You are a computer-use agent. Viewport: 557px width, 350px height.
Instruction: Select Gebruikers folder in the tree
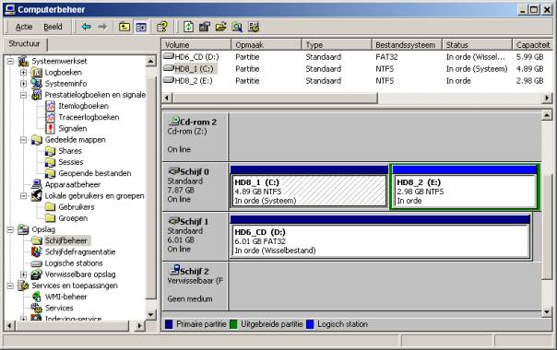(x=77, y=207)
